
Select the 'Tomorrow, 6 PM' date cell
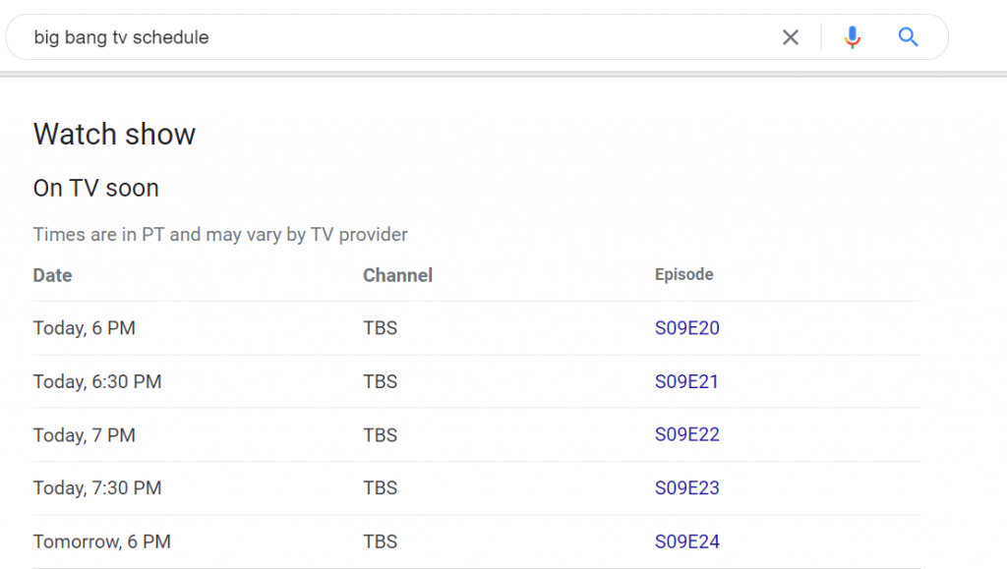tap(102, 541)
